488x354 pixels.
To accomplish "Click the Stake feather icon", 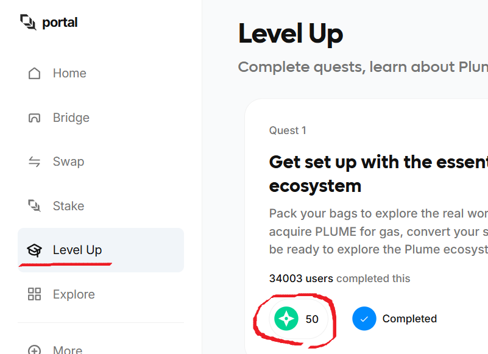I will (x=34, y=206).
